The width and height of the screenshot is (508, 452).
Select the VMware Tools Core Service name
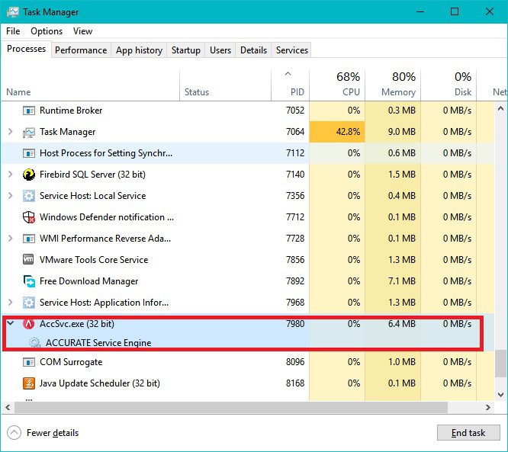[x=94, y=260]
